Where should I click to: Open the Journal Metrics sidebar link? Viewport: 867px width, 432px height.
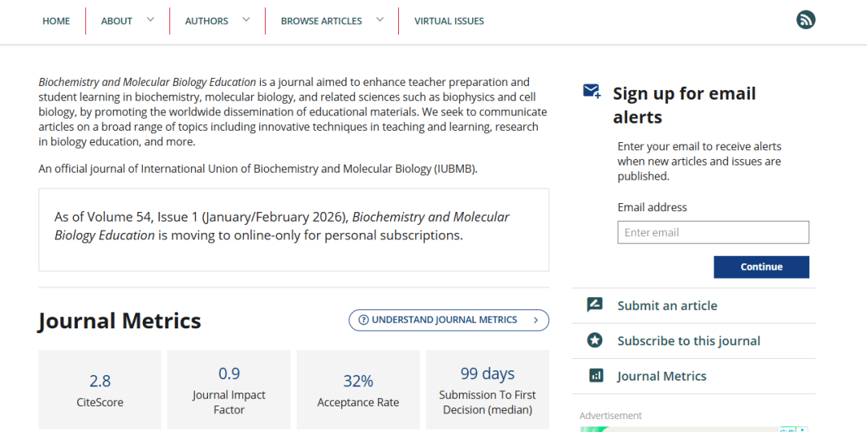[x=661, y=376]
